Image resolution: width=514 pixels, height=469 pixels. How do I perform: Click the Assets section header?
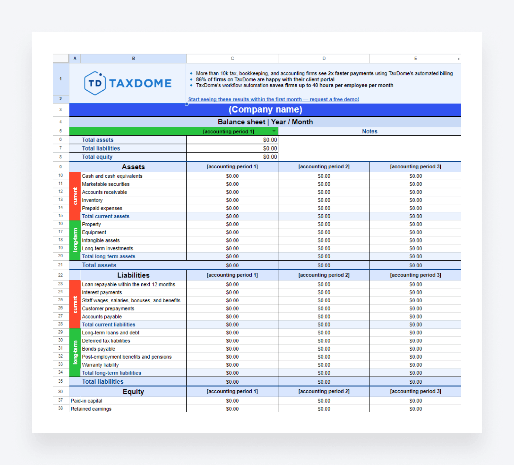pos(133,167)
